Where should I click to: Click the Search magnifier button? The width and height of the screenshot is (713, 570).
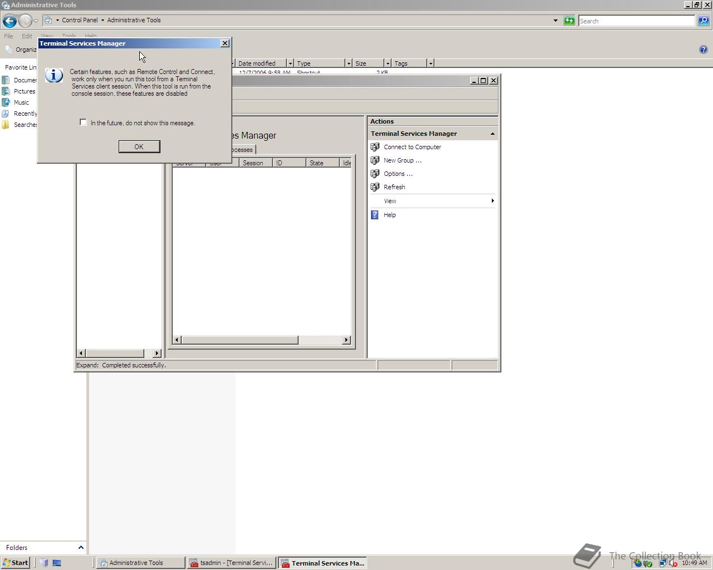point(704,21)
